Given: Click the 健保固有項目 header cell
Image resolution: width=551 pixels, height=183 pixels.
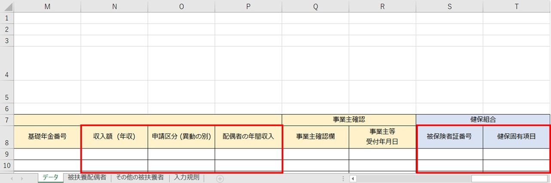Looking at the screenshot, I should coord(517,137).
